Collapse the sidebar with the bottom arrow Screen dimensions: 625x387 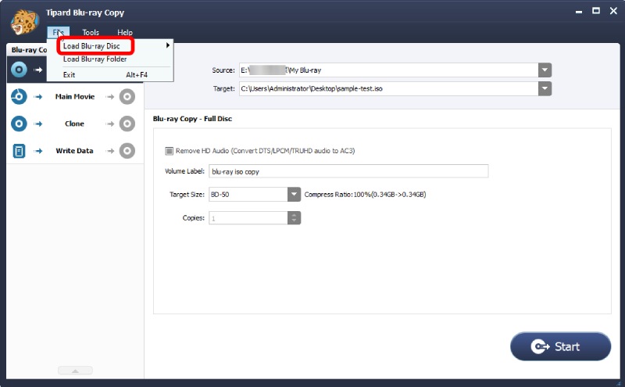[75, 371]
